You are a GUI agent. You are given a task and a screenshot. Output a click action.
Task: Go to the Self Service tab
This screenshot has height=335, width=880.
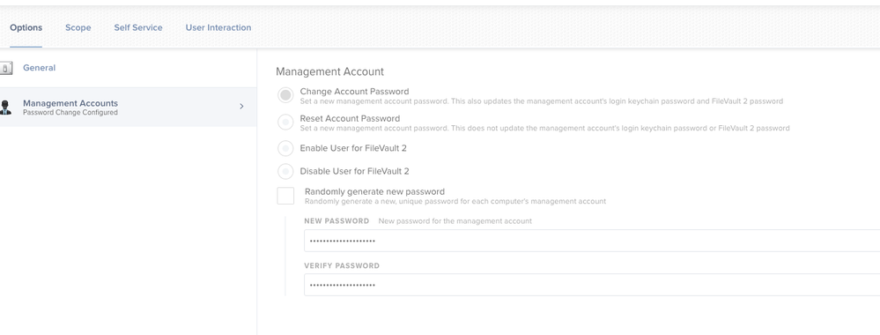(138, 27)
